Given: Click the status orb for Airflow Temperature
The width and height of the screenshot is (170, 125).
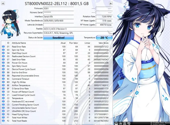Looking at the screenshot, I should tap(3, 85).
